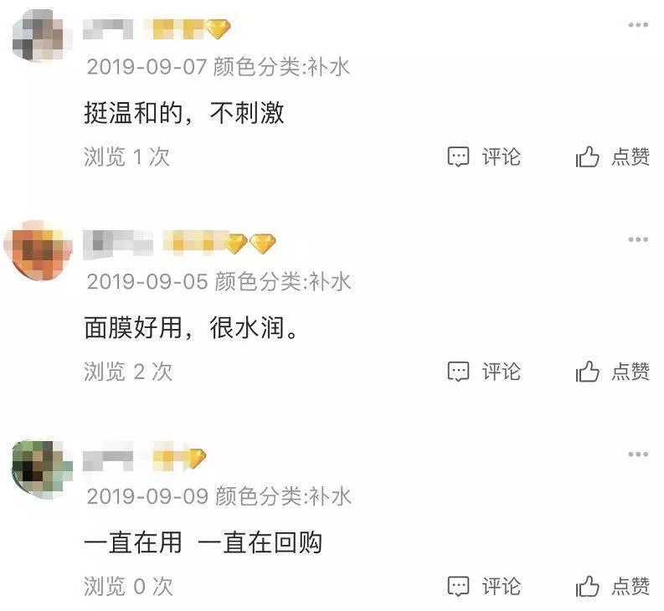Click the blurred username of second reviewer
This screenshot has height=611, width=664.
tap(118, 244)
